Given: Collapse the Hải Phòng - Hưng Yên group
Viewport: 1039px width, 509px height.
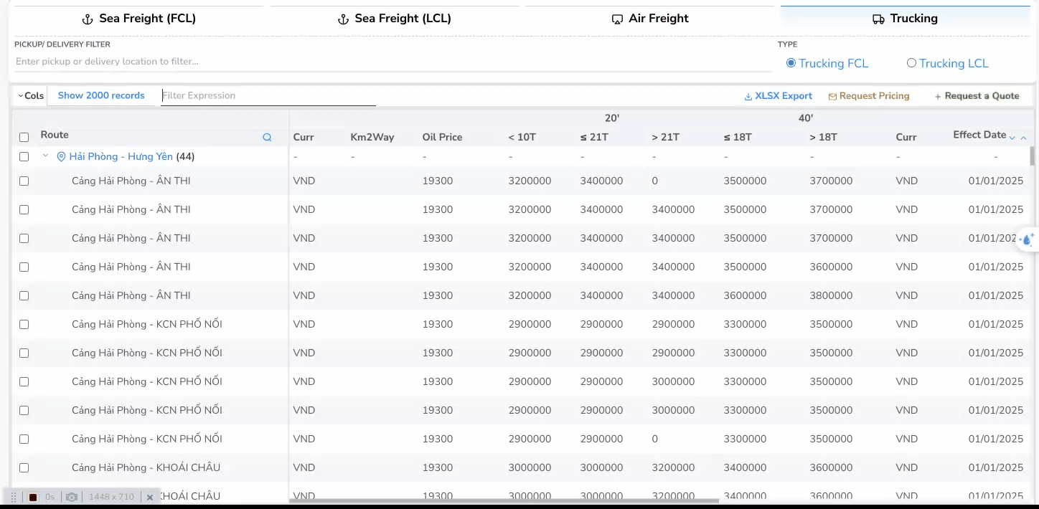Looking at the screenshot, I should pyautogui.click(x=45, y=156).
